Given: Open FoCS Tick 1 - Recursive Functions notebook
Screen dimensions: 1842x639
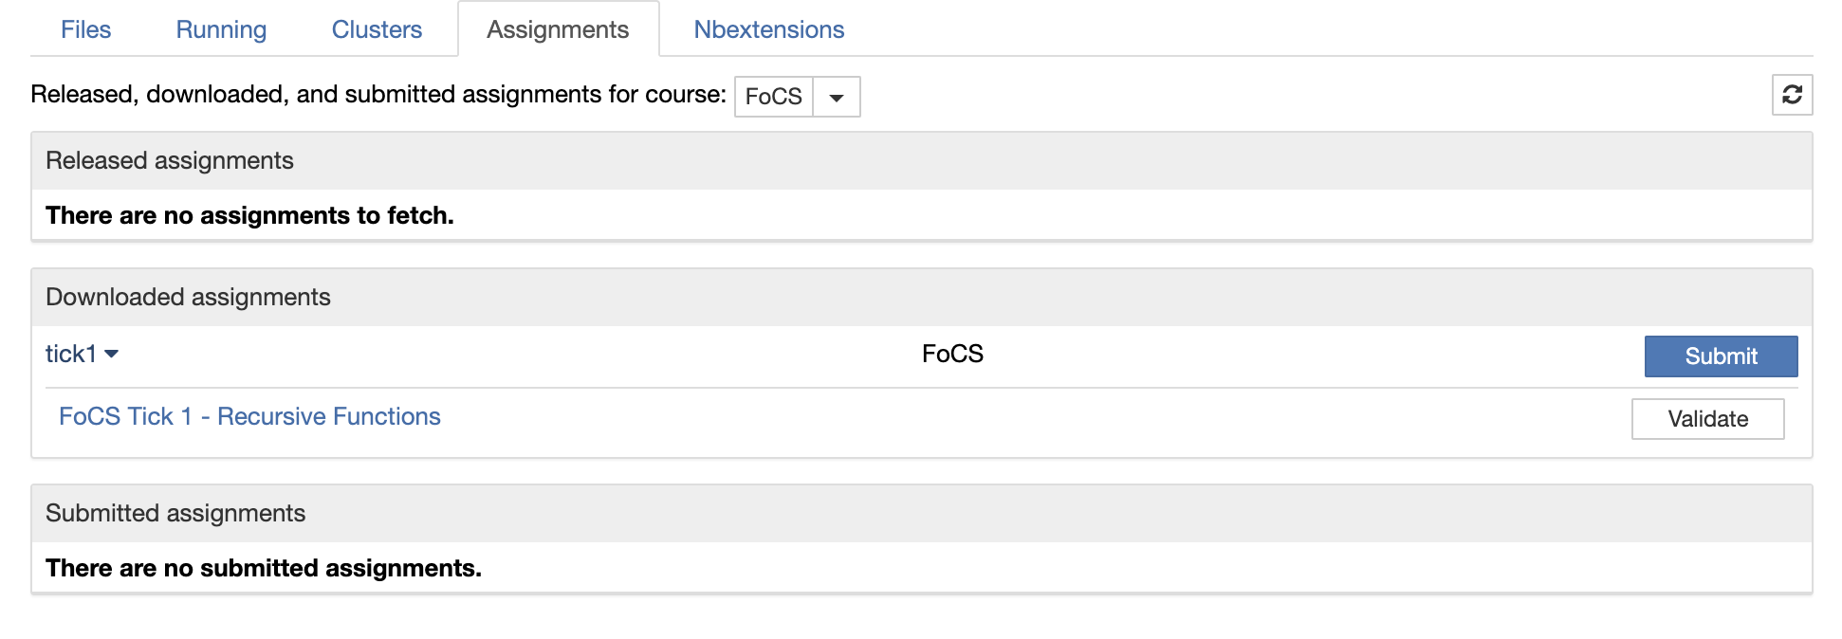Looking at the screenshot, I should 249,416.
